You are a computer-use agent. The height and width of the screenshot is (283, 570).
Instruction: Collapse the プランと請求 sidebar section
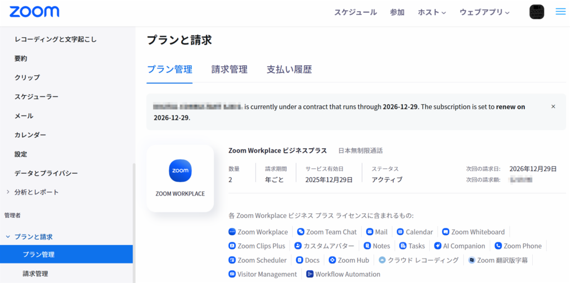click(x=8, y=237)
